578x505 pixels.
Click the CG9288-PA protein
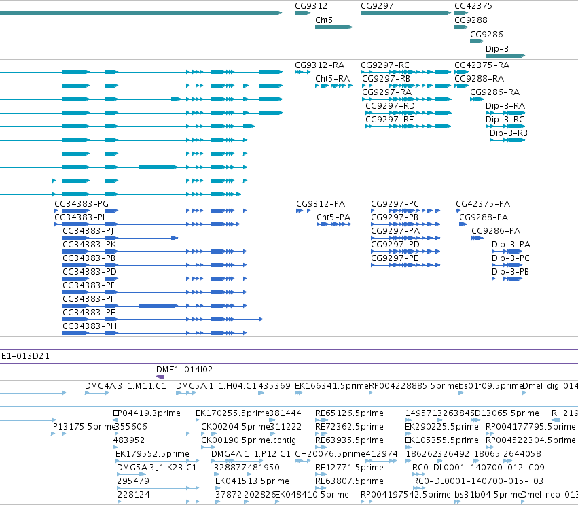[x=484, y=217]
